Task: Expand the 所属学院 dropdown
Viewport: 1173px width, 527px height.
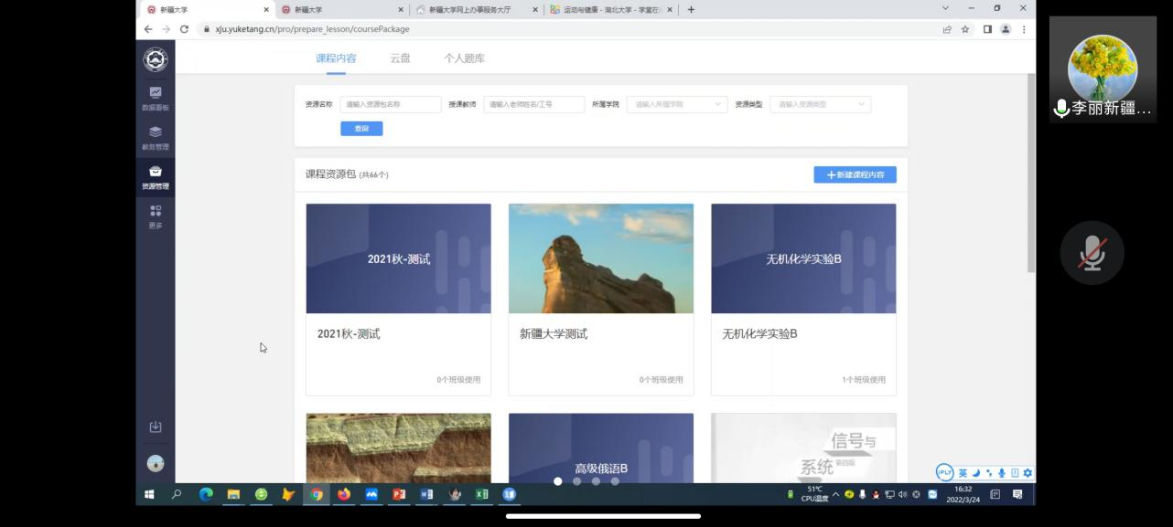Action: [x=677, y=104]
